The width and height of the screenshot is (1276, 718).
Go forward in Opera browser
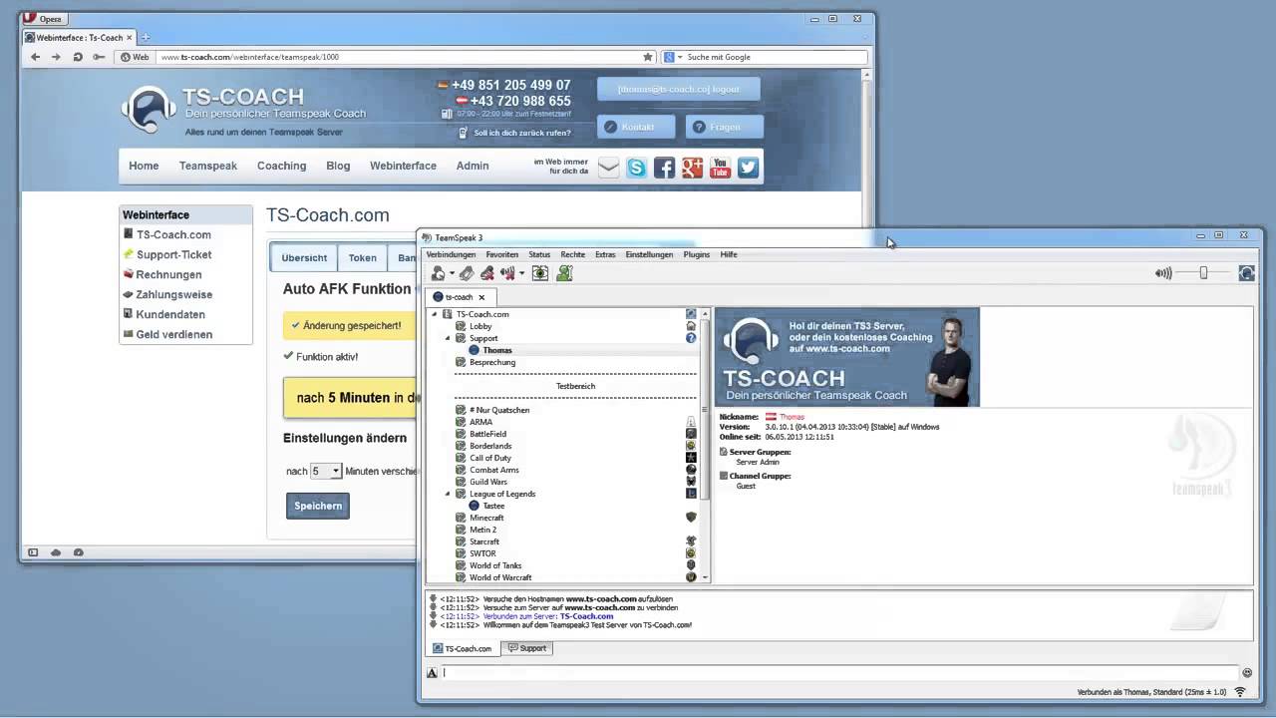coord(56,57)
